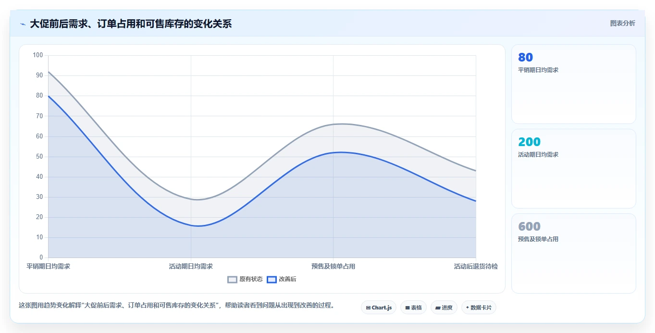Open the 预售及锁单占用 card showing 600
This screenshot has height=333, width=655.
tap(574, 253)
